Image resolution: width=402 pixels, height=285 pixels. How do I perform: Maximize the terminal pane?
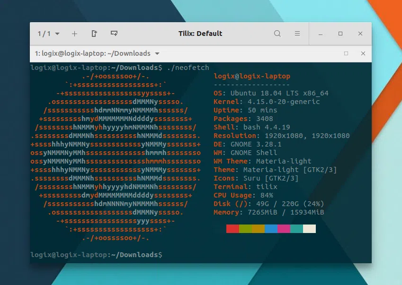click(346, 53)
